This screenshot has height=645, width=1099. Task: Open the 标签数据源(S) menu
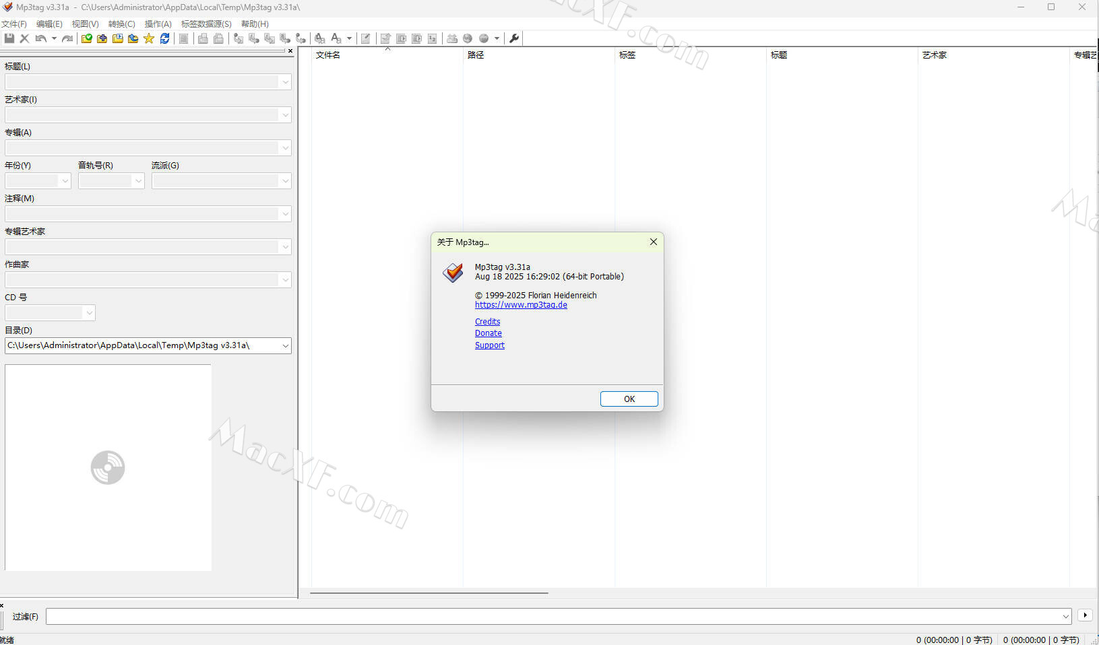[206, 24]
